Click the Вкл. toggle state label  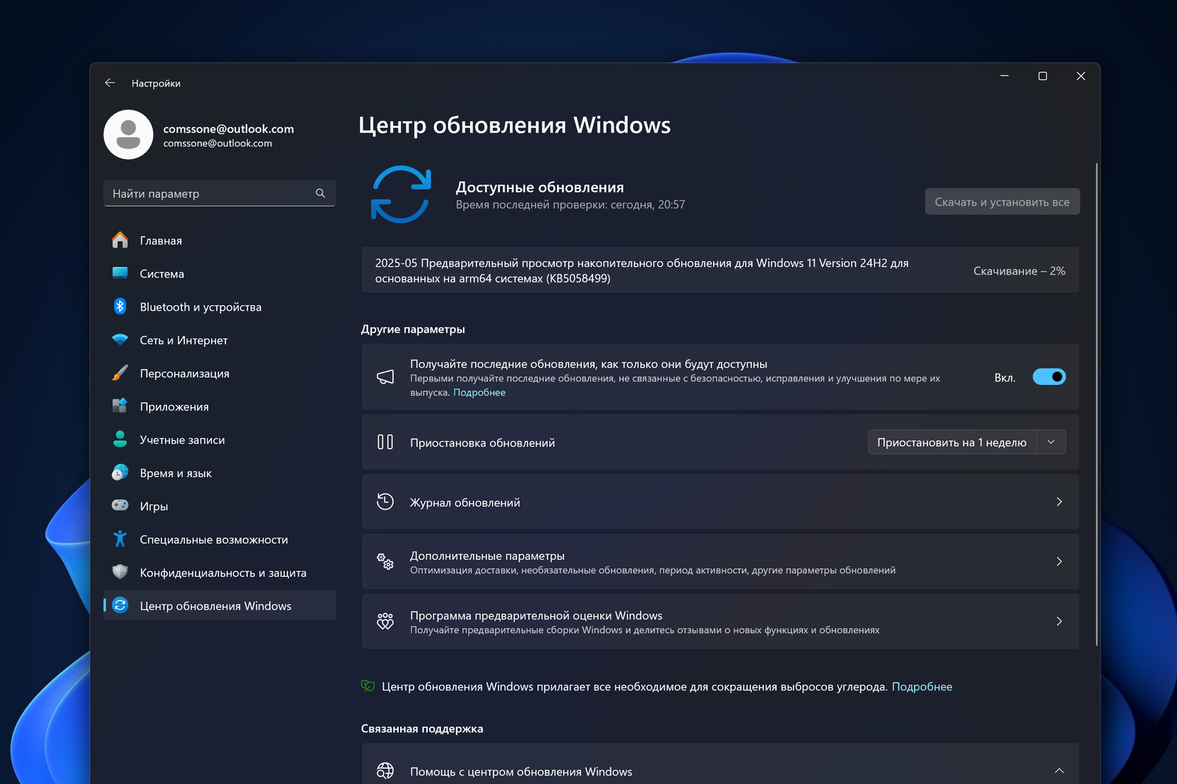(1005, 377)
